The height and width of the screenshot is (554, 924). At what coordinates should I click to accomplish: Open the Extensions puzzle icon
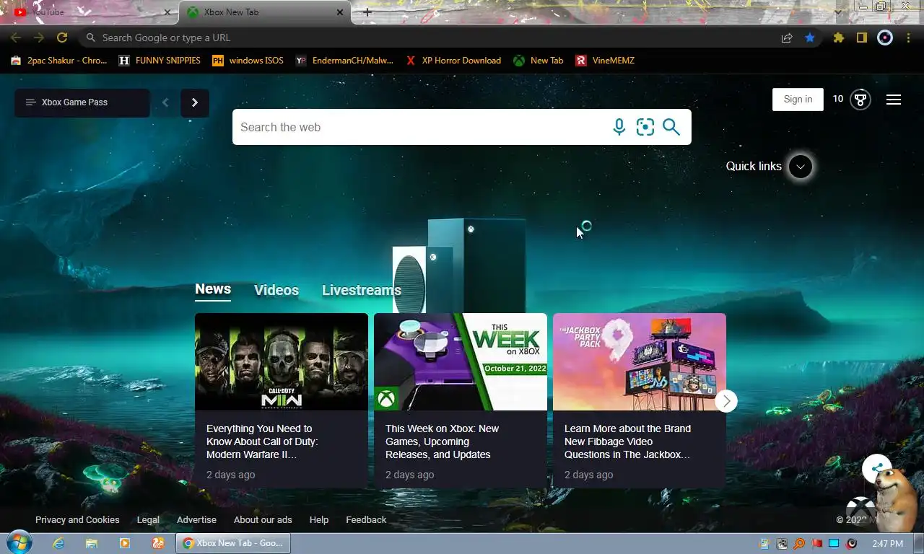(x=838, y=38)
